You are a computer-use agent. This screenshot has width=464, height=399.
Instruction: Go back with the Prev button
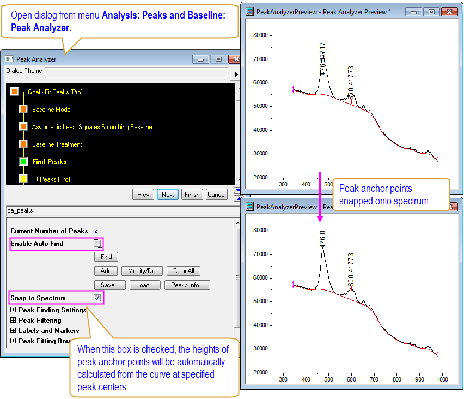point(143,194)
